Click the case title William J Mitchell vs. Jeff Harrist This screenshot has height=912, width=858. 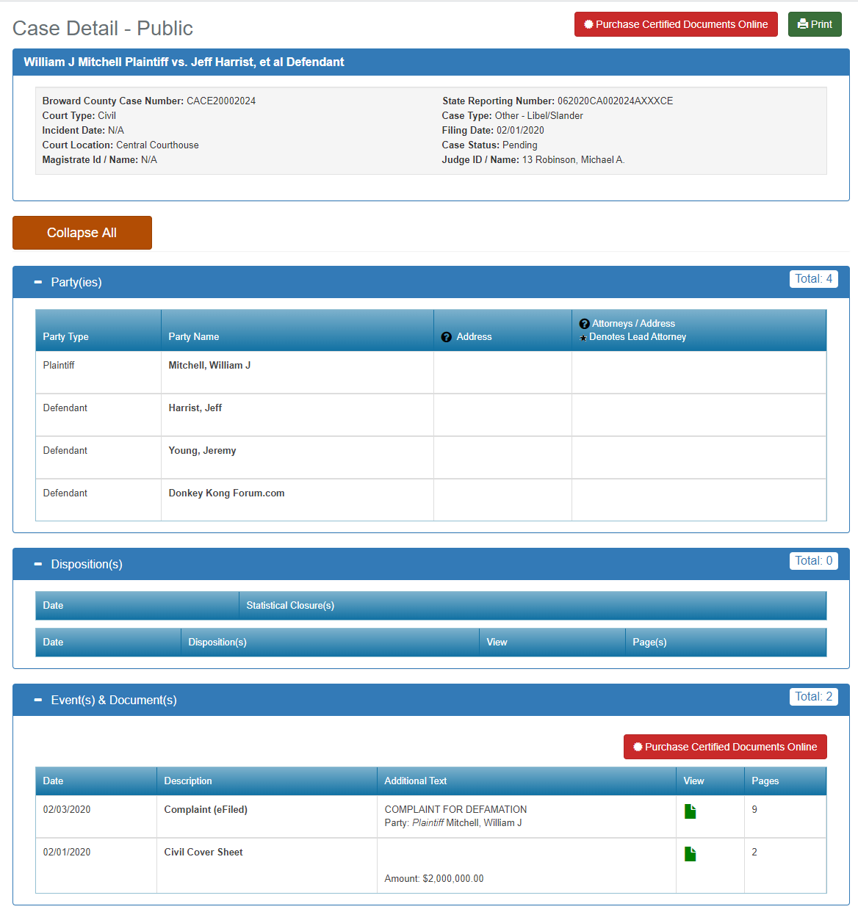click(x=184, y=62)
